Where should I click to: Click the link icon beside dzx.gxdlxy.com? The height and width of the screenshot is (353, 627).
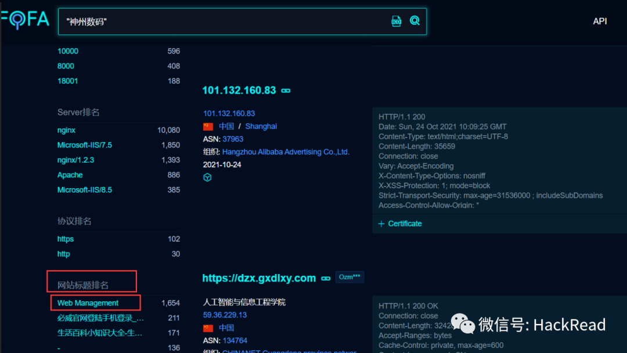[x=326, y=279]
